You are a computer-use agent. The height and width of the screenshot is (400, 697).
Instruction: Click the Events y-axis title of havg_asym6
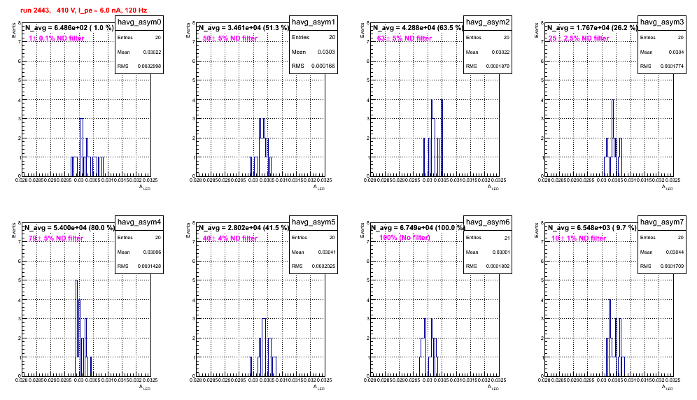362,230
